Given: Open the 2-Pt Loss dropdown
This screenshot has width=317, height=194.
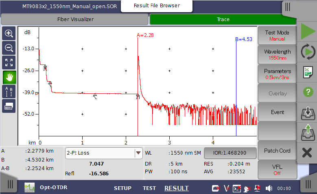Looking at the screenshot, I should [104, 153].
